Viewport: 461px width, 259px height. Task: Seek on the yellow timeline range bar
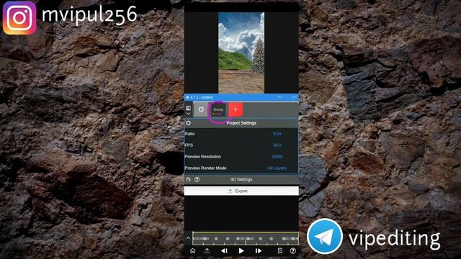click(x=246, y=238)
